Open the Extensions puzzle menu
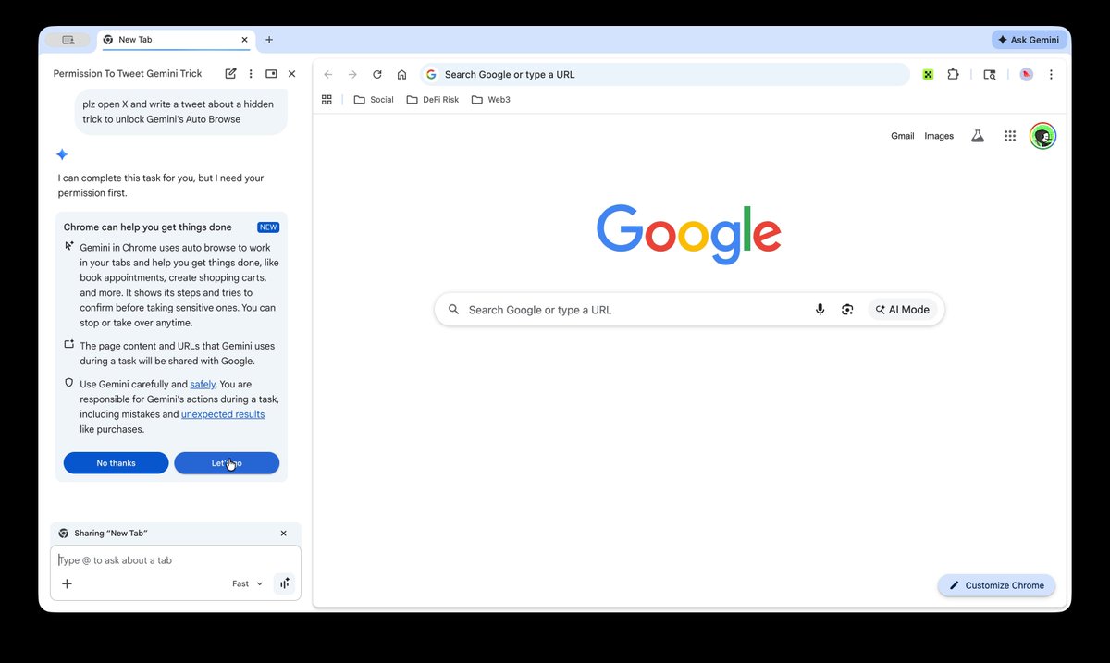 pos(953,74)
